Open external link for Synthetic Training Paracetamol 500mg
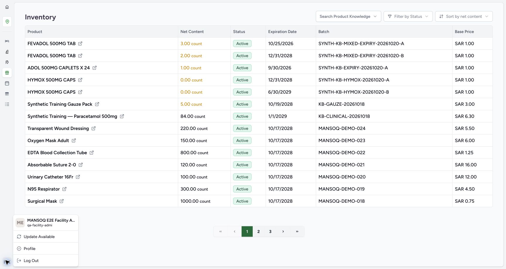Screen dimensions: 506x269 coord(122,116)
